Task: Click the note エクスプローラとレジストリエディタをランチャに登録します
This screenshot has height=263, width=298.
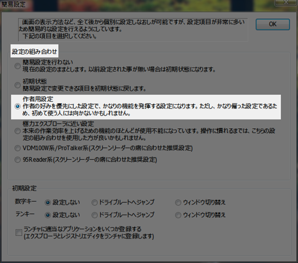Action: [x=89, y=236]
